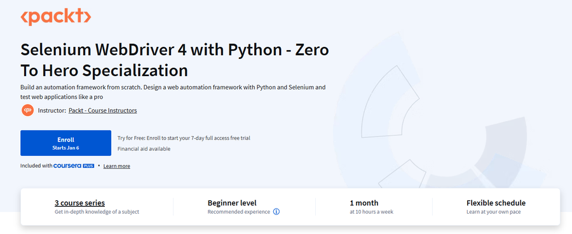Open Packt - Course Instructors link

coord(102,110)
